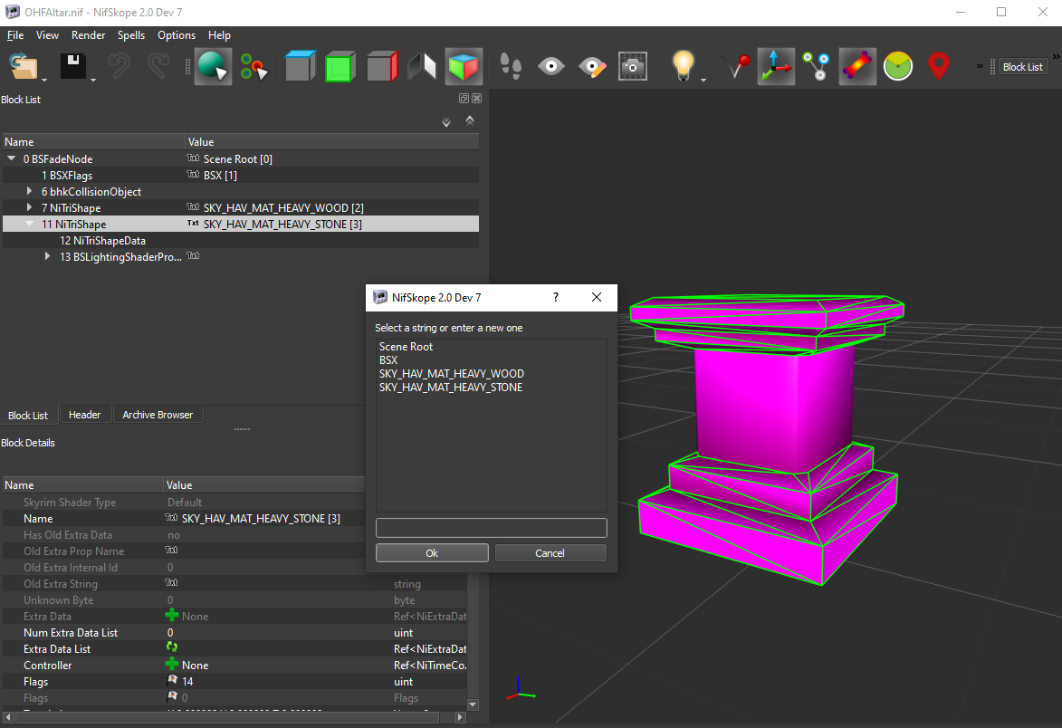Image resolution: width=1062 pixels, height=728 pixels.
Task: Expand the 6 bhkCollisionObject tree node
Action: click(x=30, y=191)
